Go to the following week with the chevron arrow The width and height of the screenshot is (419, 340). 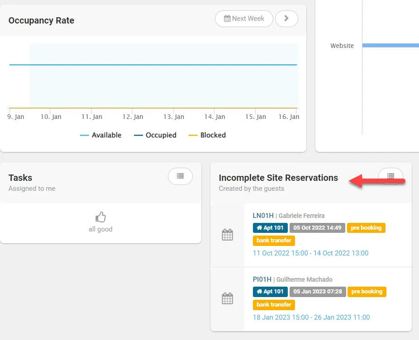point(286,19)
